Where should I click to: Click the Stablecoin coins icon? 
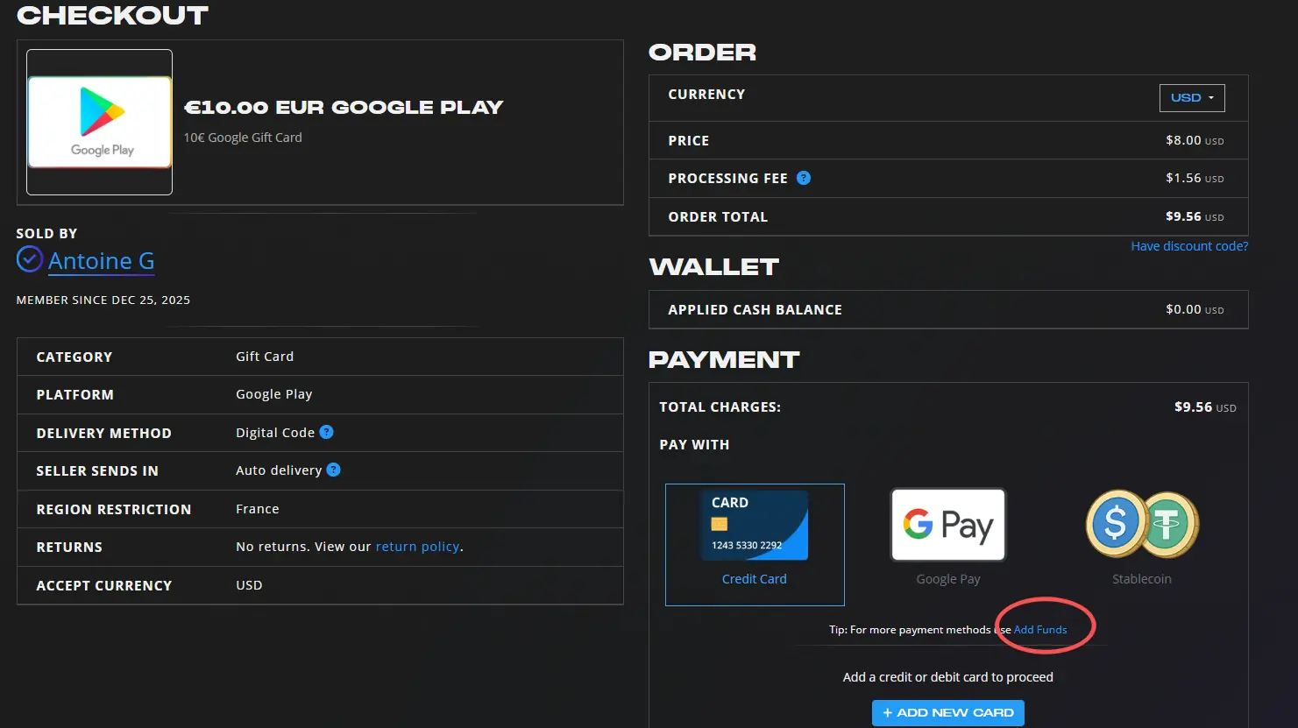click(x=1142, y=524)
